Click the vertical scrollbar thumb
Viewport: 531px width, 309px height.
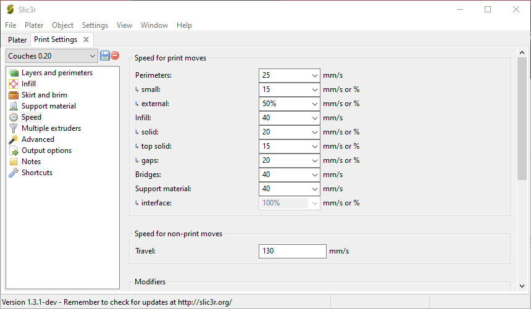[x=522, y=118]
